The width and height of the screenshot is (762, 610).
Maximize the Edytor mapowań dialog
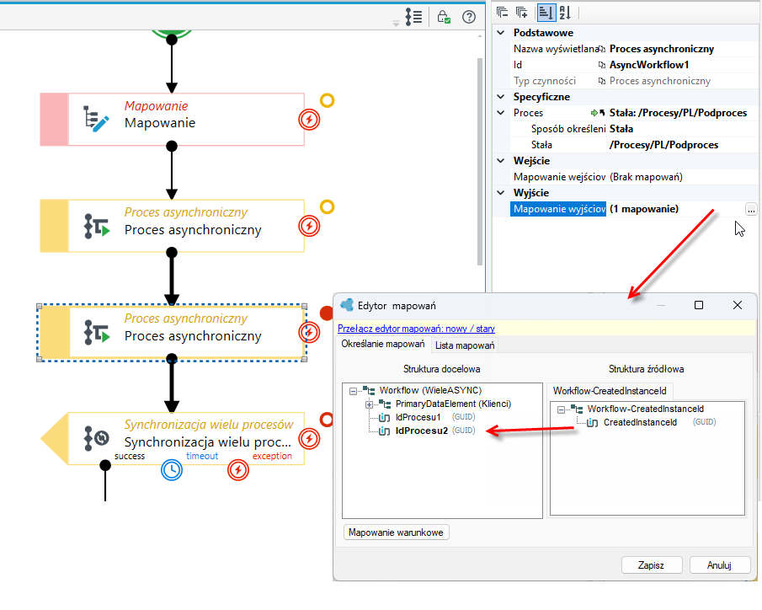tap(699, 305)
